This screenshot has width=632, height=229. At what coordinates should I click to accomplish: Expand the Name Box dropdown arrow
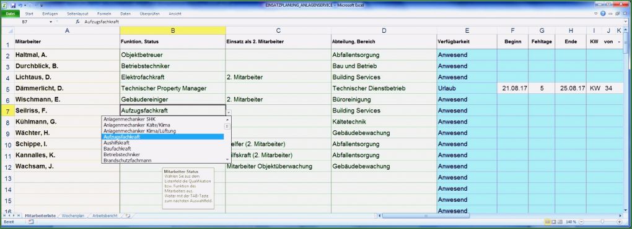click(x=51, y=22)
